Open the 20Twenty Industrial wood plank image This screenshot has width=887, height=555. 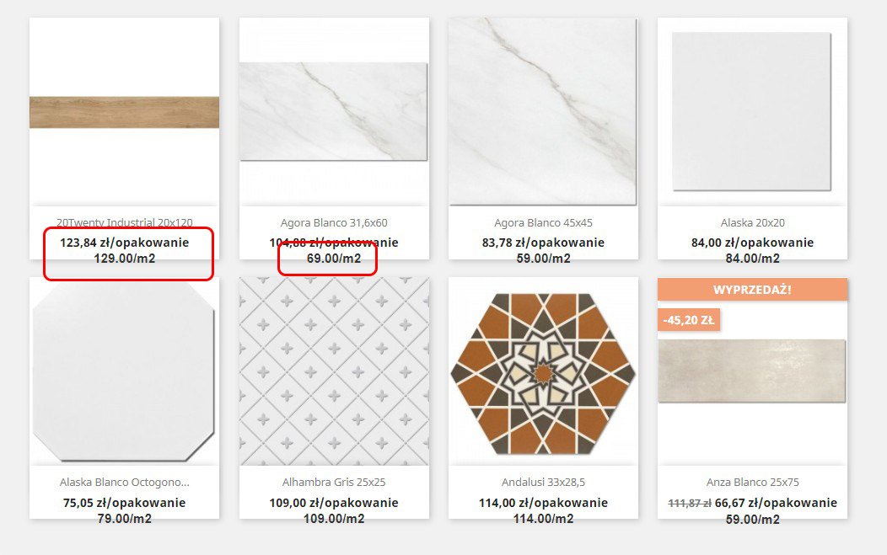pos(125,112)
